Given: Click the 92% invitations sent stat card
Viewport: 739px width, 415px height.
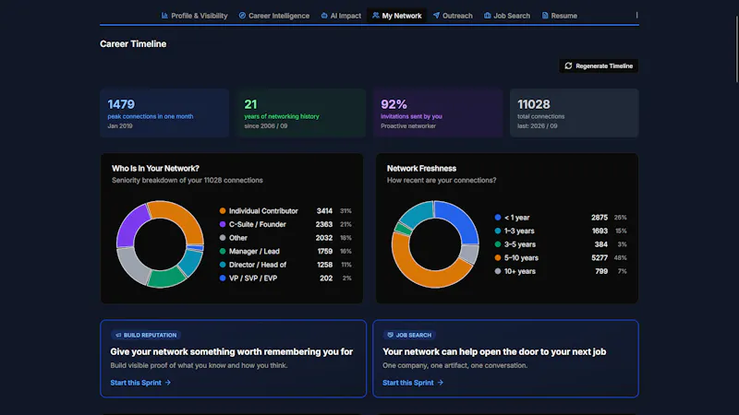Looking at the screenshot, I should pyautogui.click(x=438, y=113).
